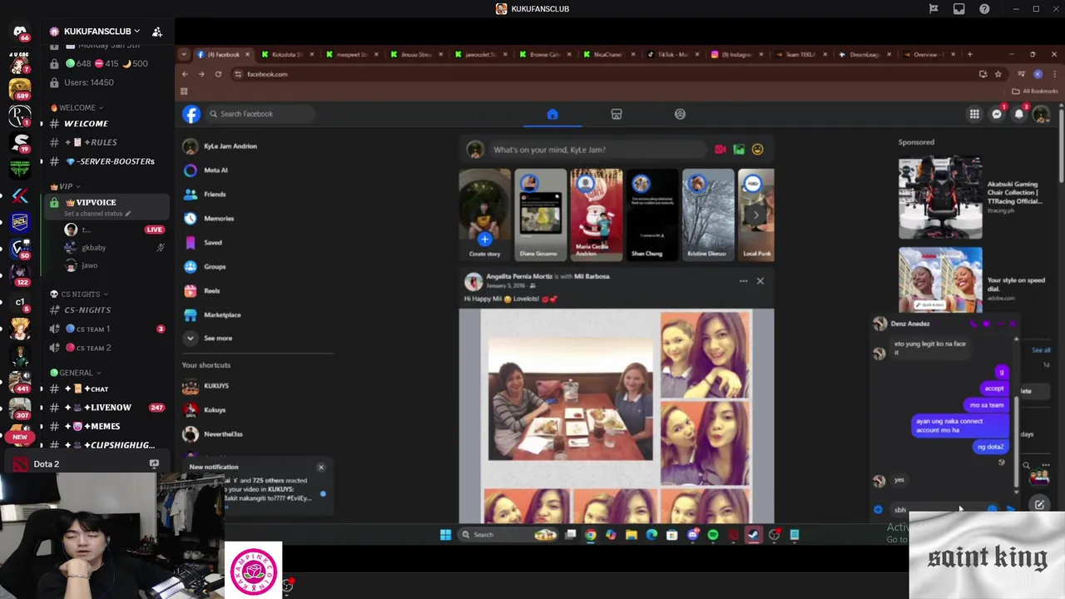Switch to the Instagram browser tab
This screenshot has height=599, width=1065.
(x=737, y=54)
